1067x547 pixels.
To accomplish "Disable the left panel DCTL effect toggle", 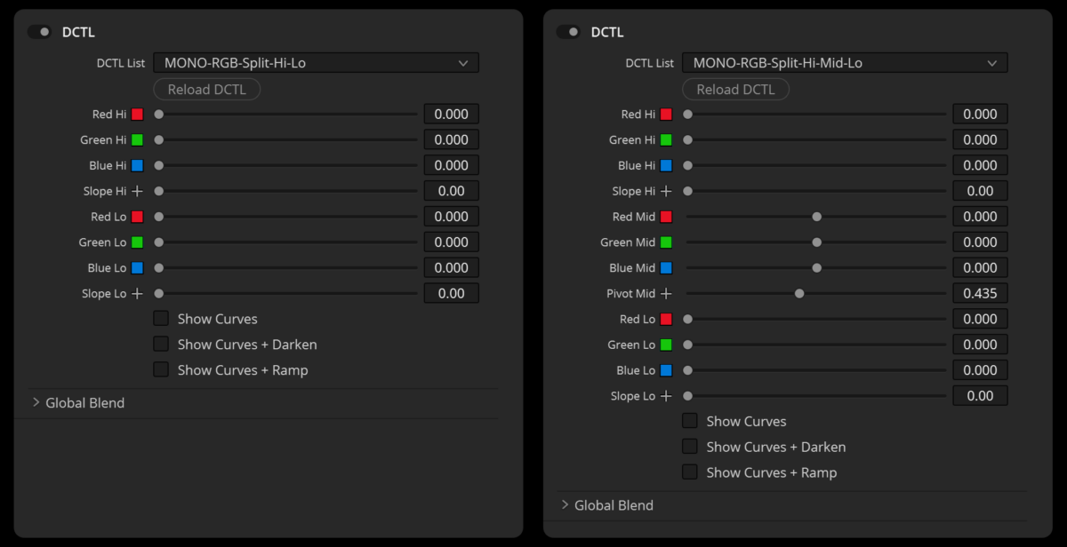I will 39,31.
